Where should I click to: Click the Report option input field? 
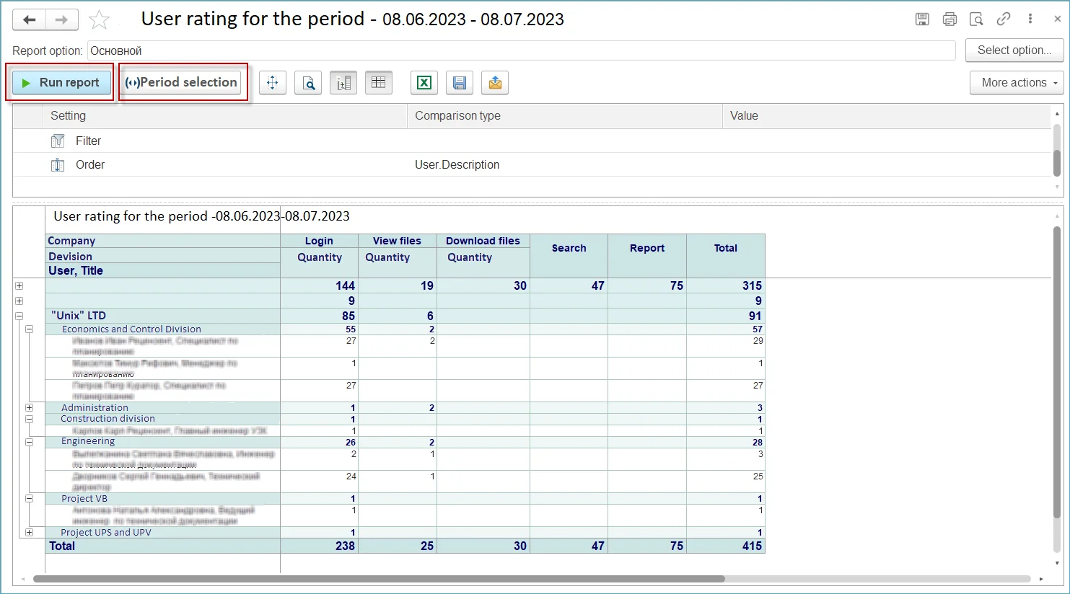[521, 51]
